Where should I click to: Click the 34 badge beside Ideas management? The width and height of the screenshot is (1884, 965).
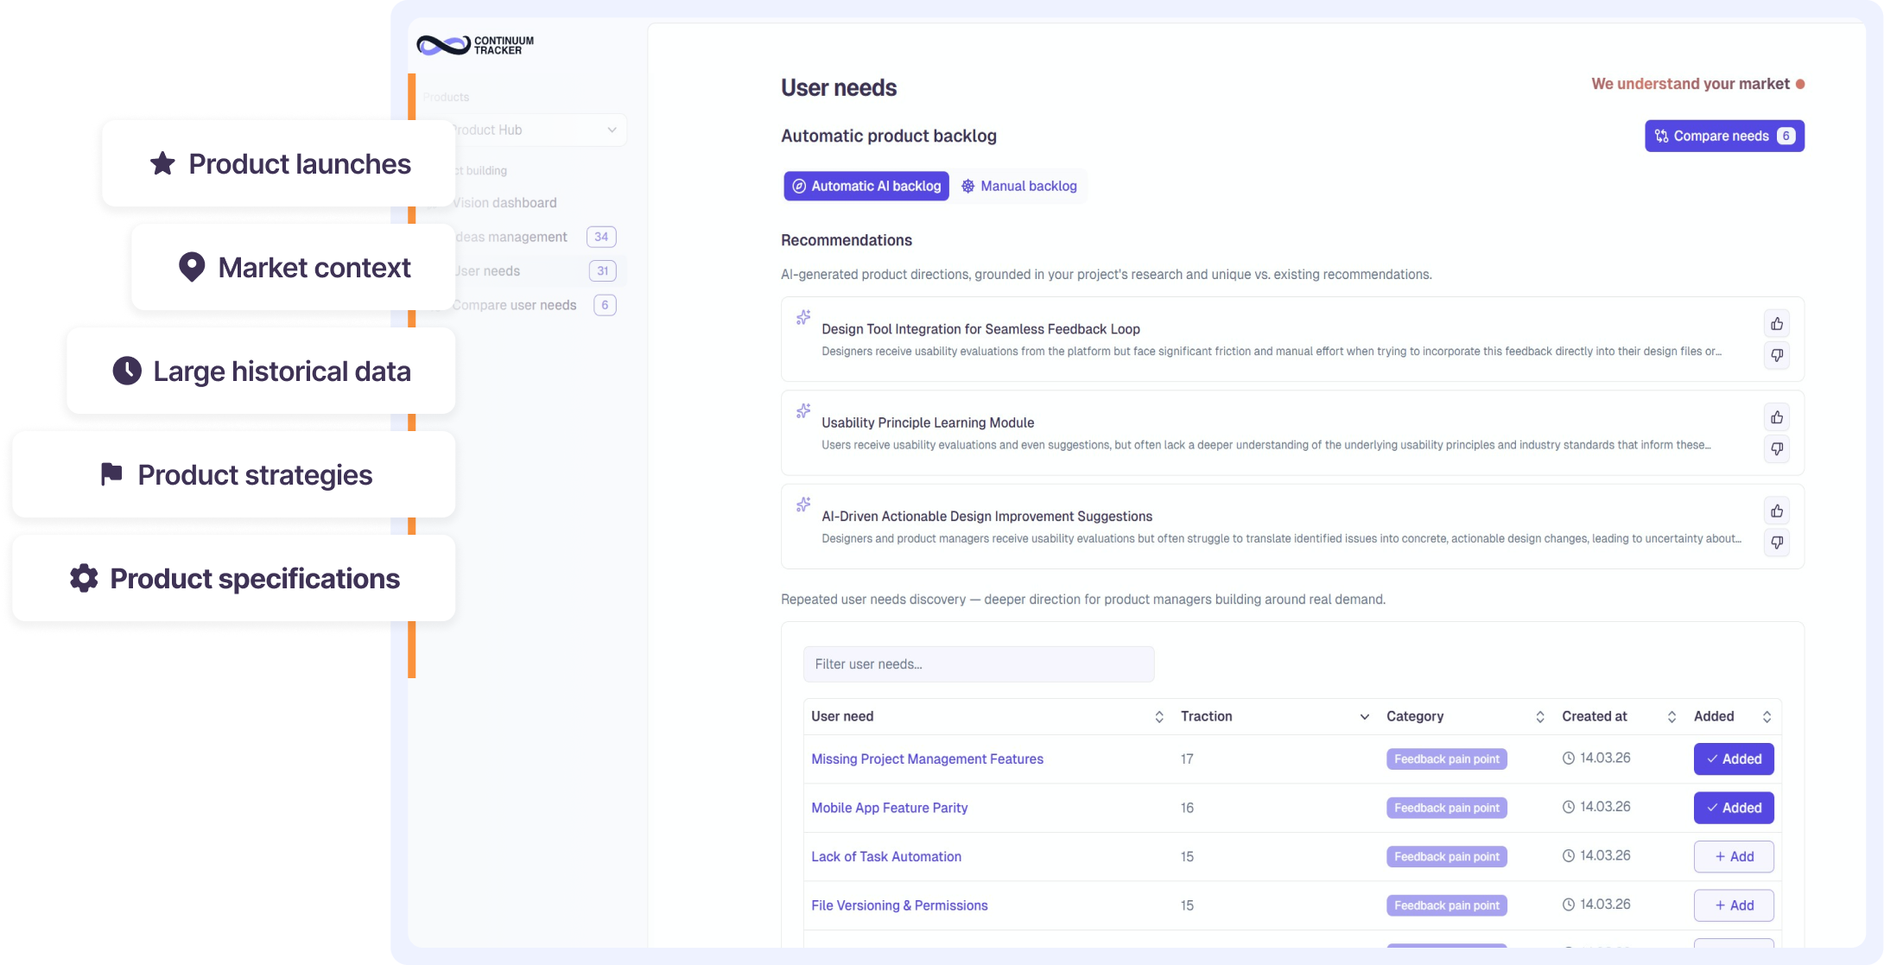[x=601, y=237]
